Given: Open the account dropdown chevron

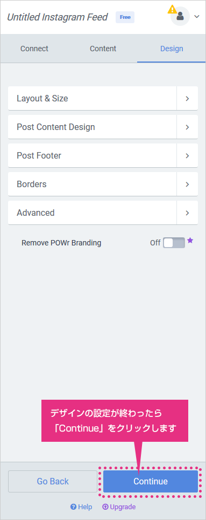Looking at the screenshot, I should click(197, 16).
